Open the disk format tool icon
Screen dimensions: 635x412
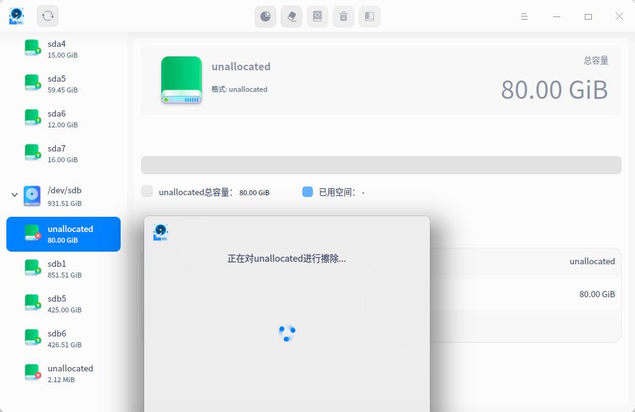click(317, 16)
